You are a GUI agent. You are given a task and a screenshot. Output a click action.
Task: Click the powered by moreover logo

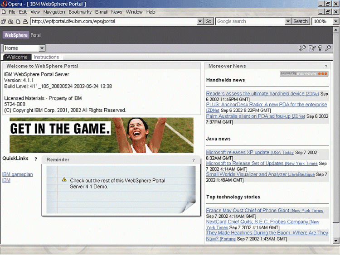(x=304, y=74)
